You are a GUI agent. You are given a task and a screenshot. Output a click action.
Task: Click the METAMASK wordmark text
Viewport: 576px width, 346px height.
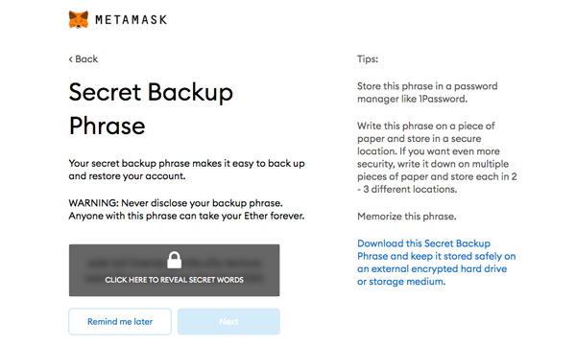[132, 19]
